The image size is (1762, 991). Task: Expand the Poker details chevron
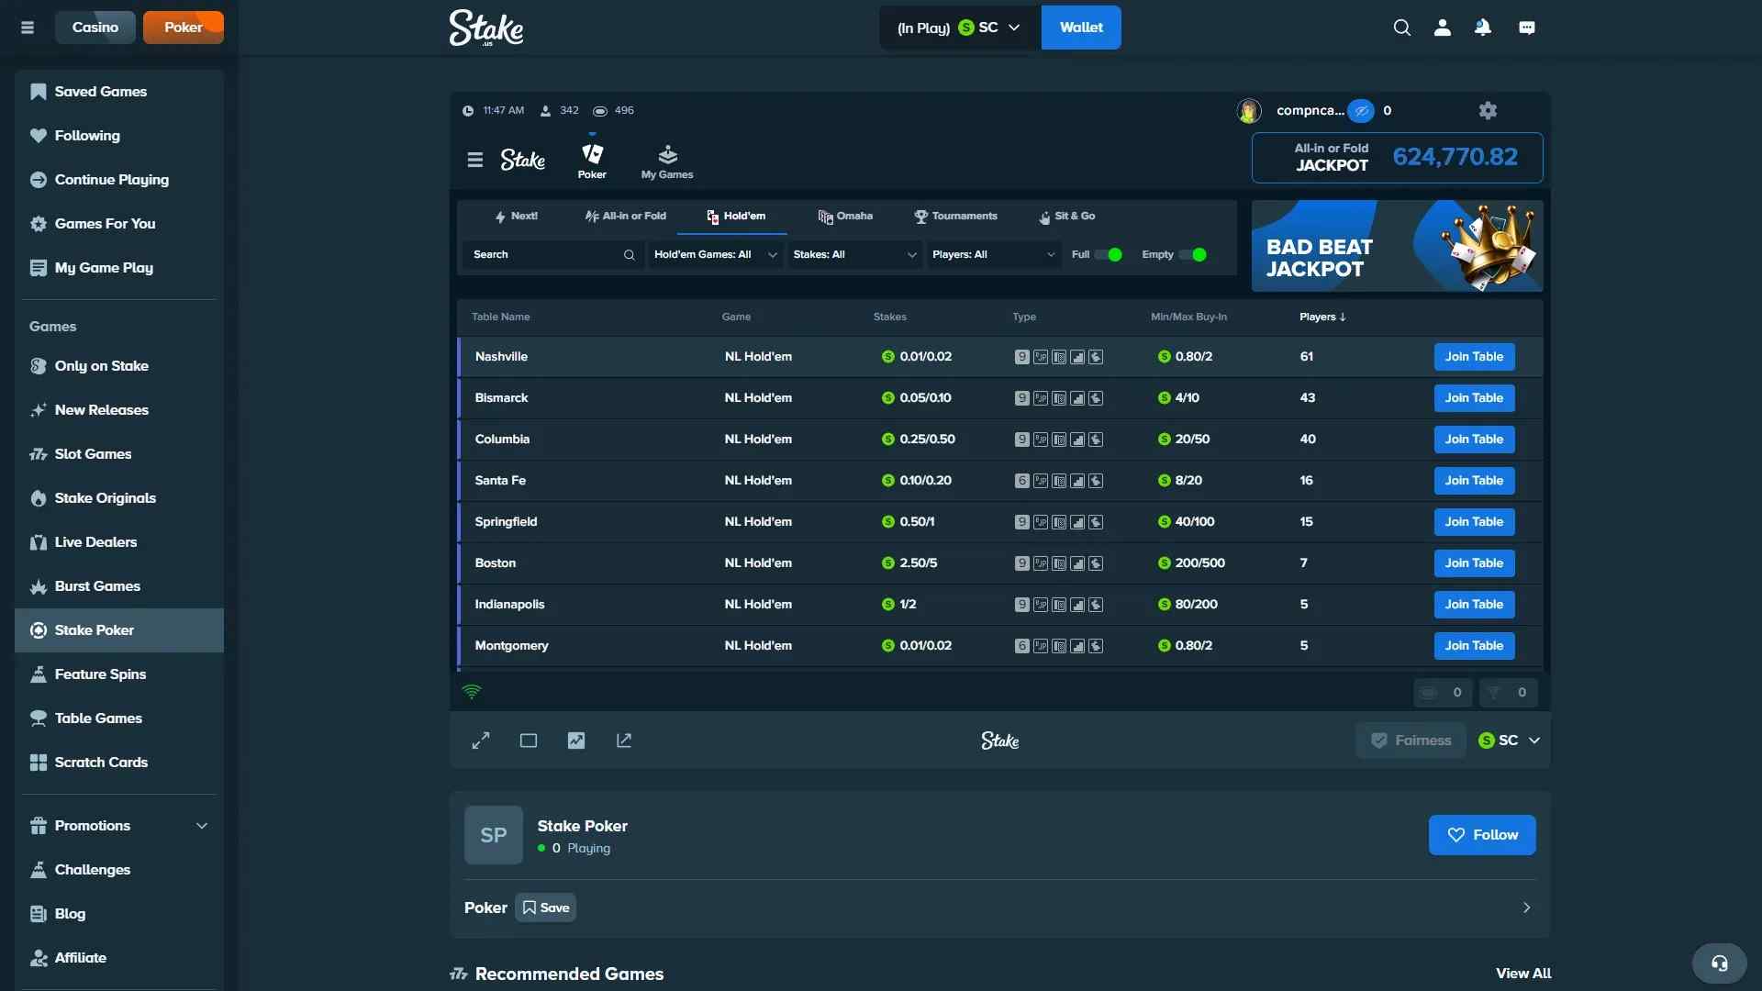1527,907
